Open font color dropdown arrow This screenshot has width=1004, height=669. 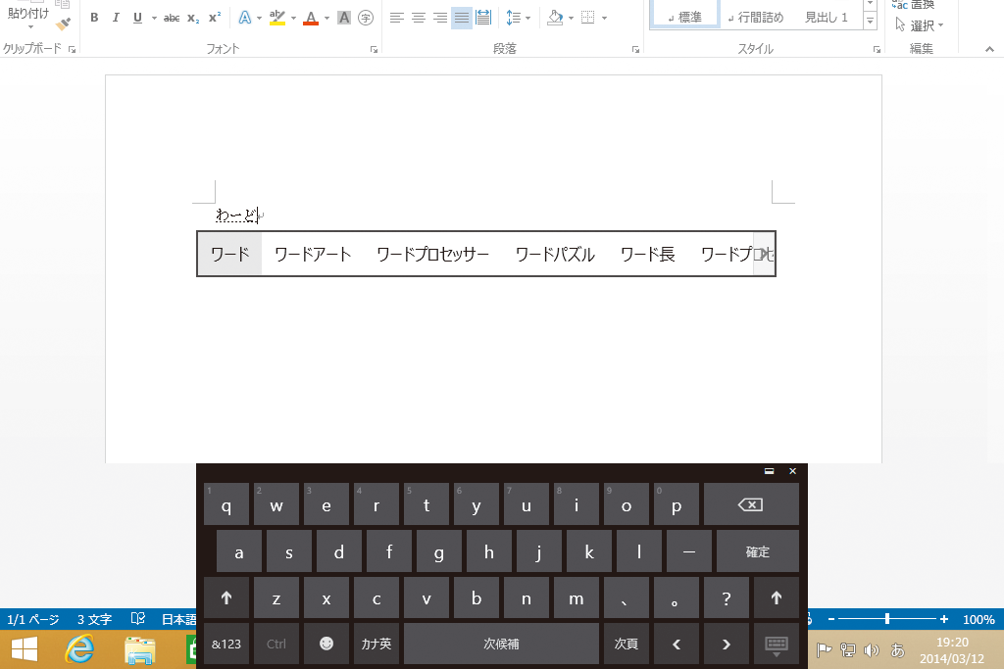pyautogui.click(x=326, y=18)
